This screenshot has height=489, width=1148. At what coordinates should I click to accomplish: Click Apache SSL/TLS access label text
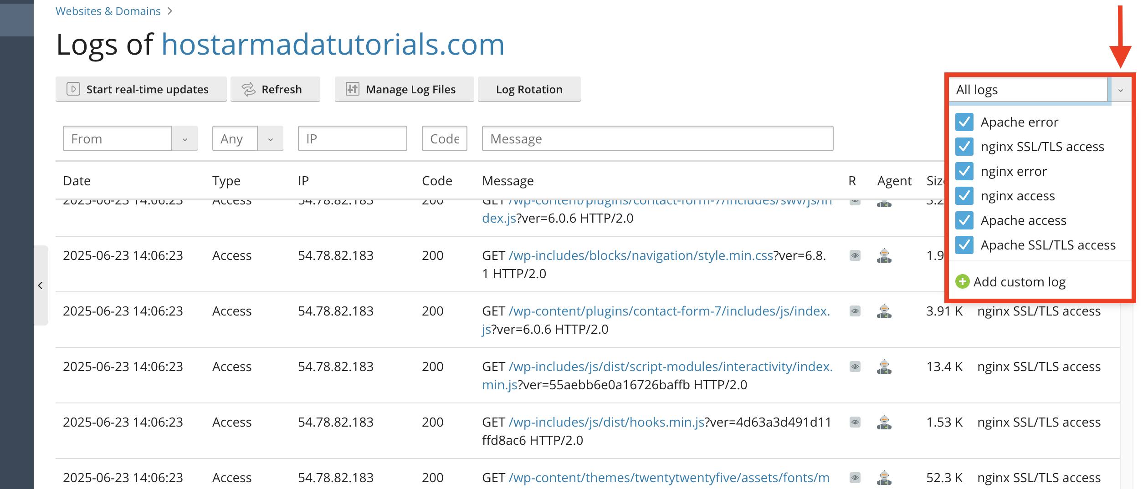coord(1048,245)
